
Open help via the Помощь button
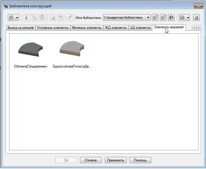tap(140, 160)
